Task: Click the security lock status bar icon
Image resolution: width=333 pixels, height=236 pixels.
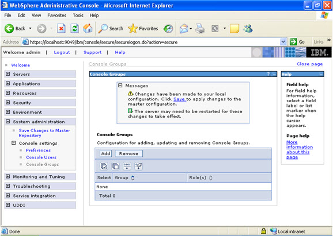Action: (x=263, y=231)
